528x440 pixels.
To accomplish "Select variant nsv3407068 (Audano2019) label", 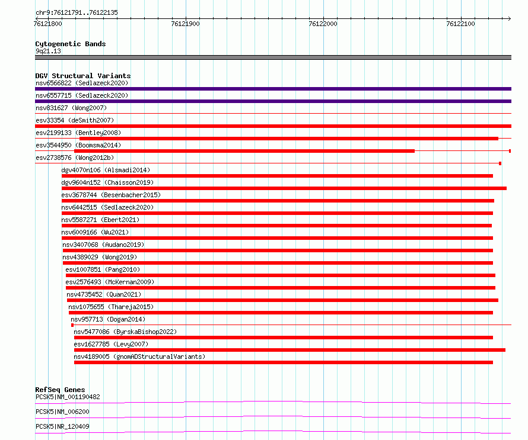I will click(x=103, y=245).
